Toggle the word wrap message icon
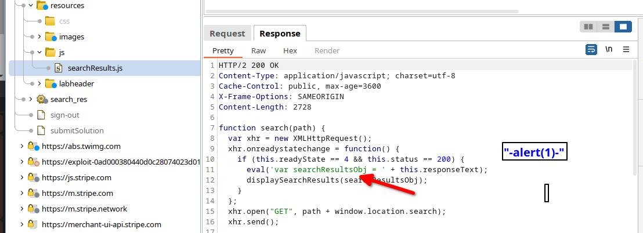Image resolution: width=643 pixels, height=233 pixels. [x=591, y=49]
